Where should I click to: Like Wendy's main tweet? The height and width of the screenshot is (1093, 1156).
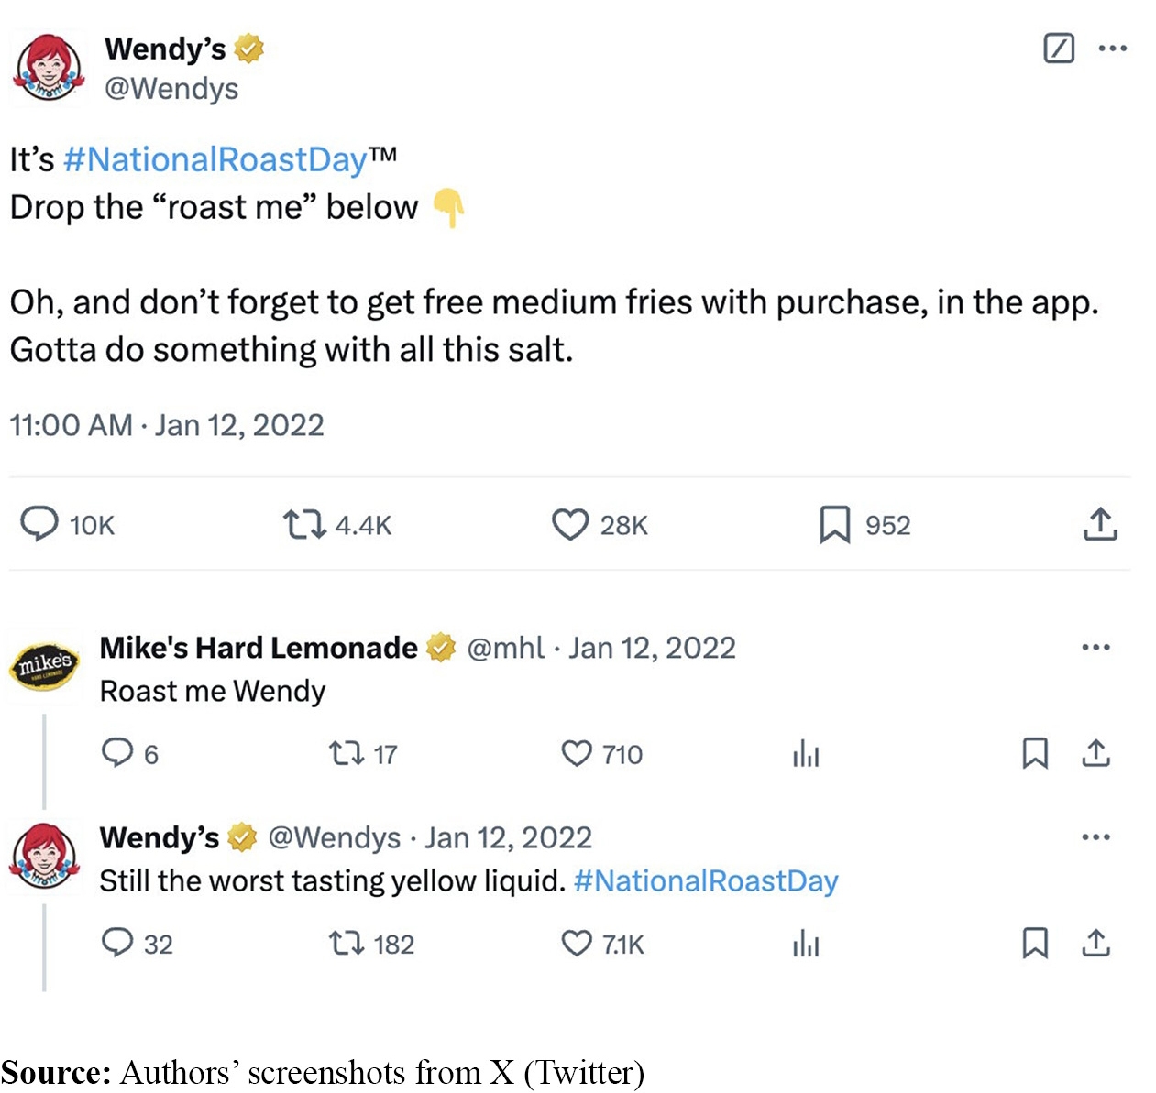point(570,525)
